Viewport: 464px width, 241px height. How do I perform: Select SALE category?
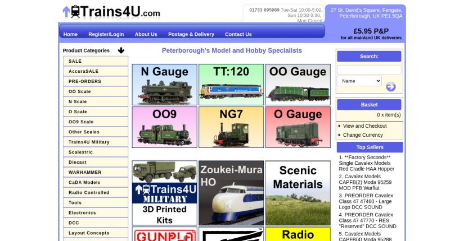(x=96, y=61)
